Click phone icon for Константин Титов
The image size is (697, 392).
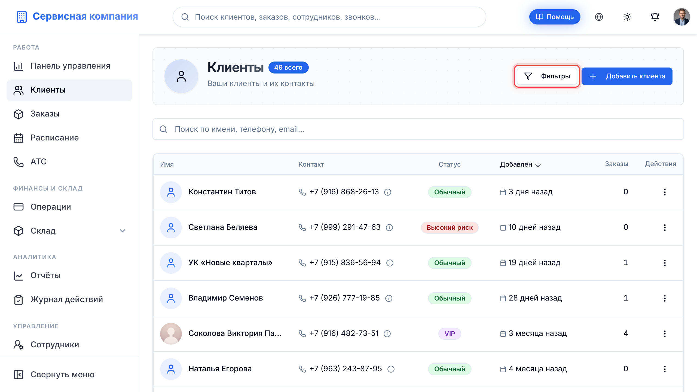pyautogui.click(x=302, y=192)
